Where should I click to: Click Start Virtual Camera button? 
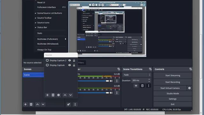(170, 88)
